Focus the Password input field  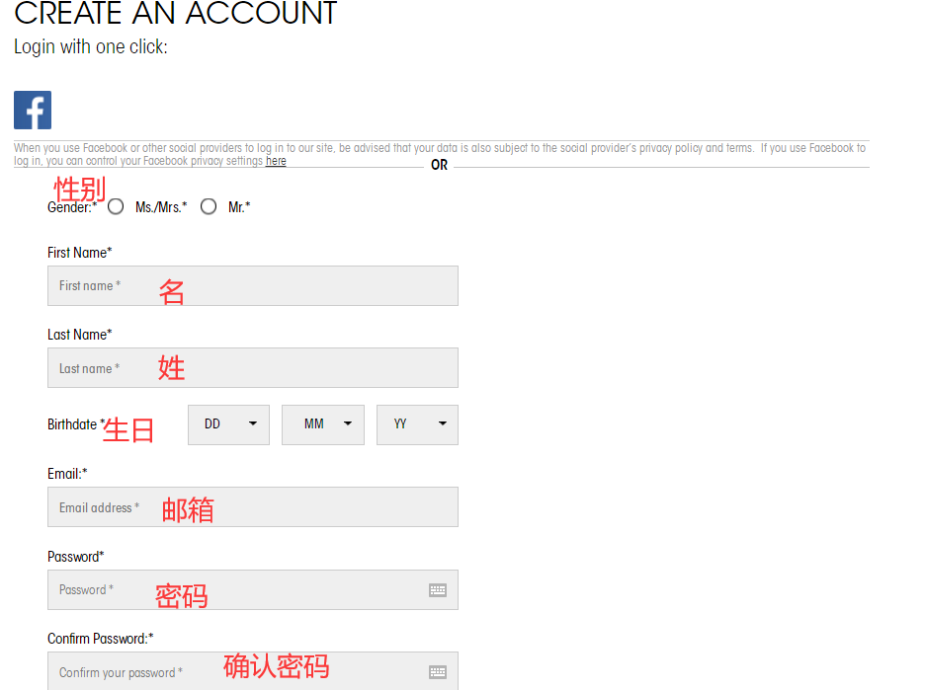[x=253, y=590]
